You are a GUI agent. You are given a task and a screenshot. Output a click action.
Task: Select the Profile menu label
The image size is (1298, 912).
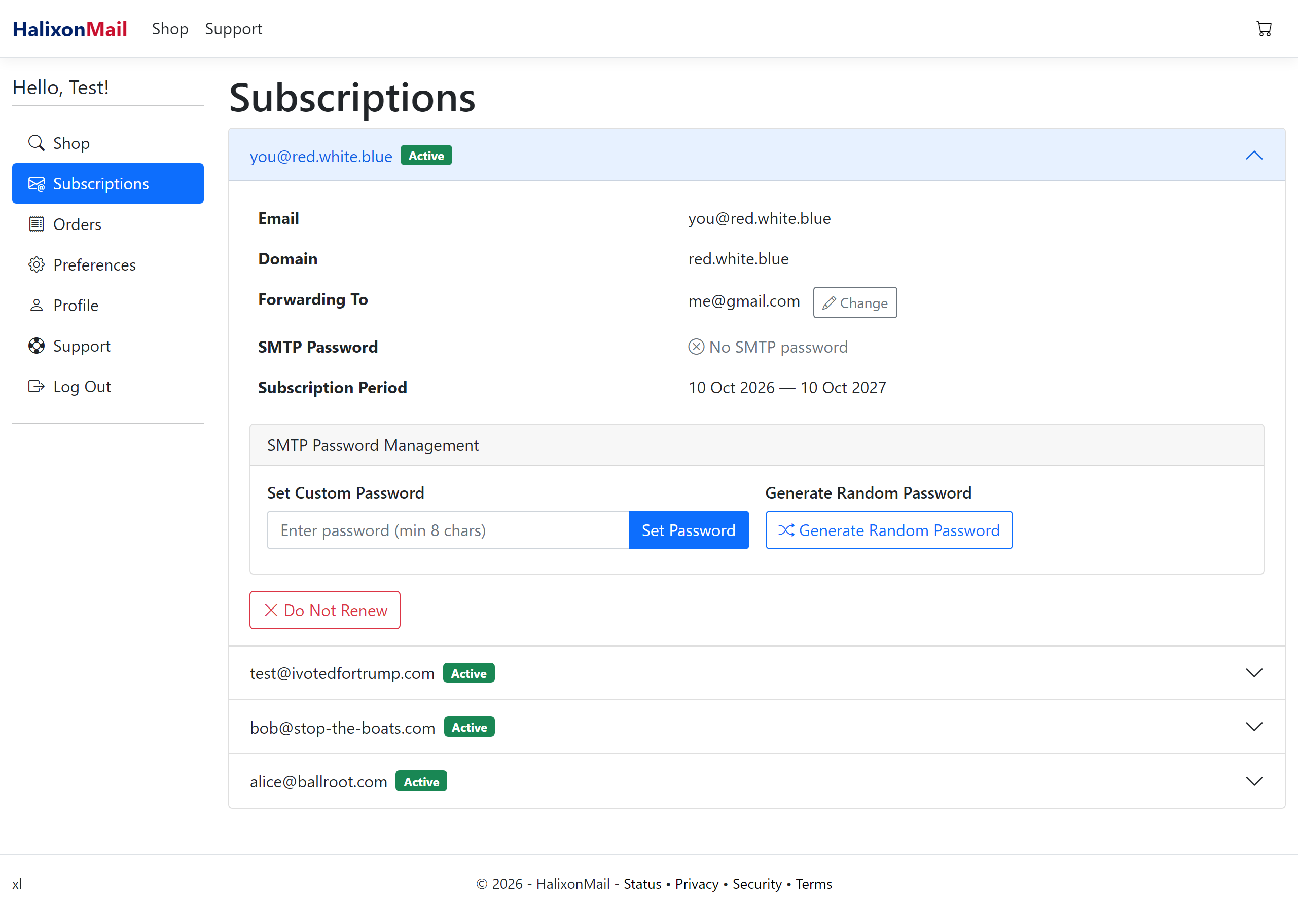coord(76,306)
